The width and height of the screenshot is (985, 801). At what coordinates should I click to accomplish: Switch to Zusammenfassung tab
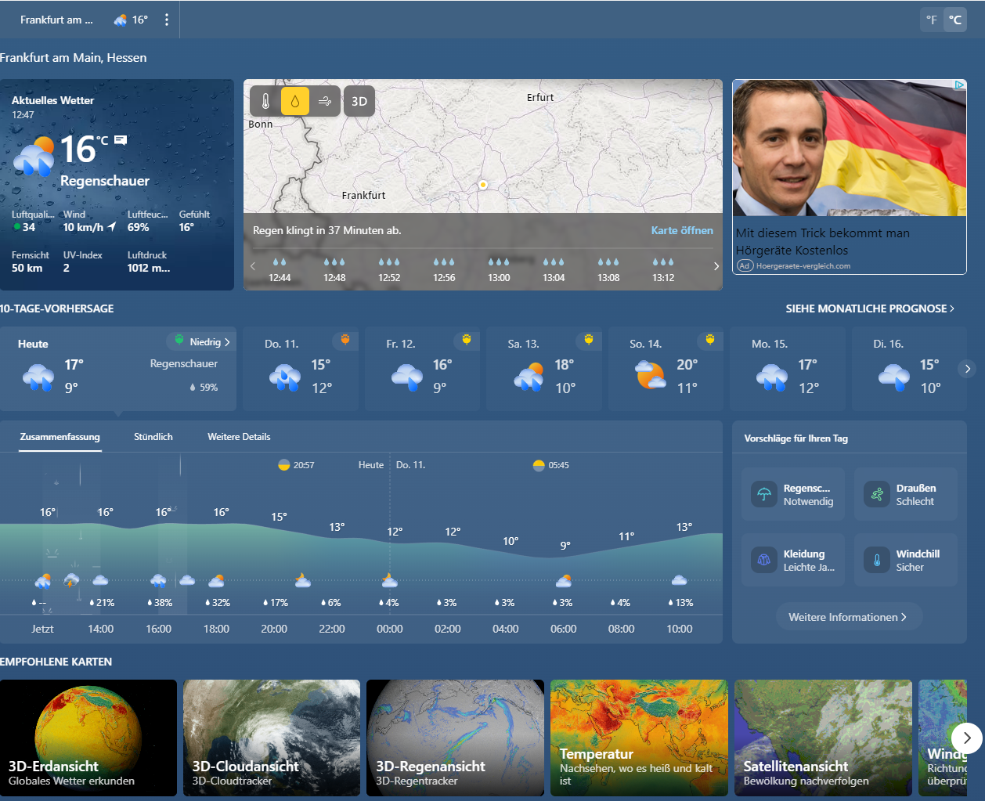(60, 437)
